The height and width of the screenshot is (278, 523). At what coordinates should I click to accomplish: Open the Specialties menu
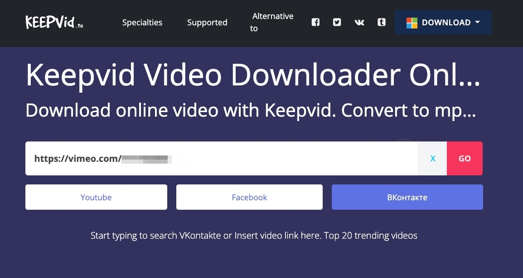[x=142, y=22]
